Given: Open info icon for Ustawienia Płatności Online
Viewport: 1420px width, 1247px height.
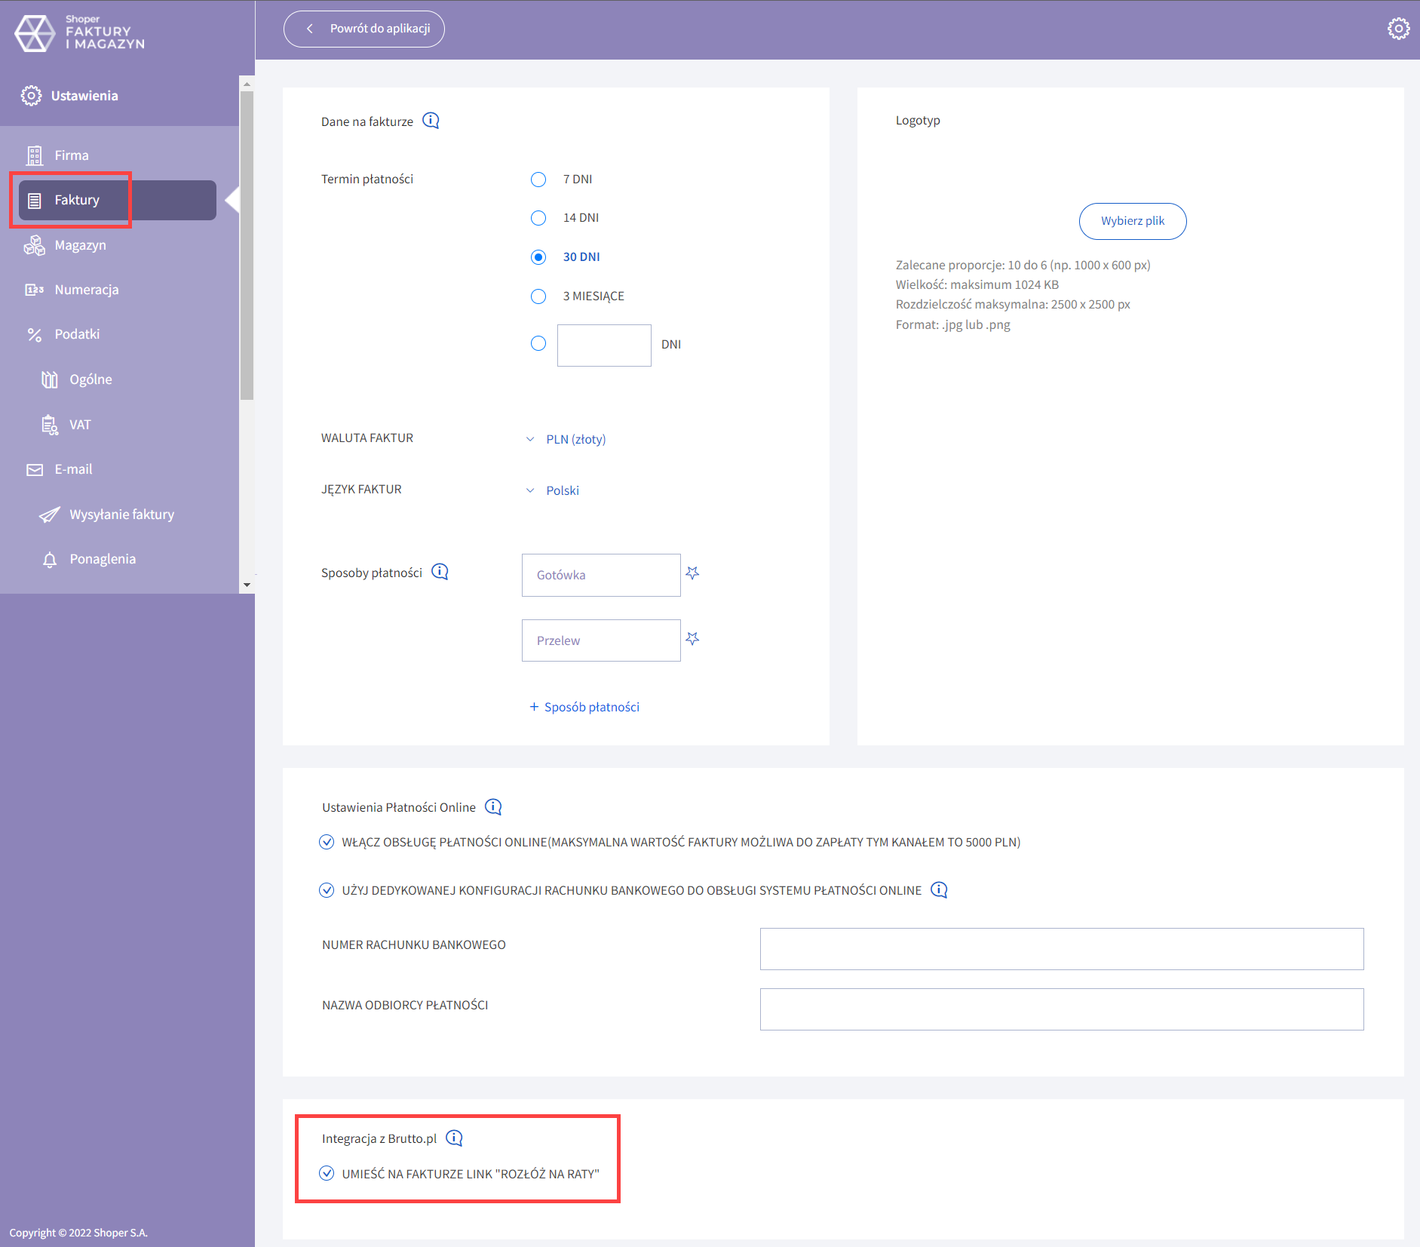Looking at the screenshot, I should tap(493, 806).
